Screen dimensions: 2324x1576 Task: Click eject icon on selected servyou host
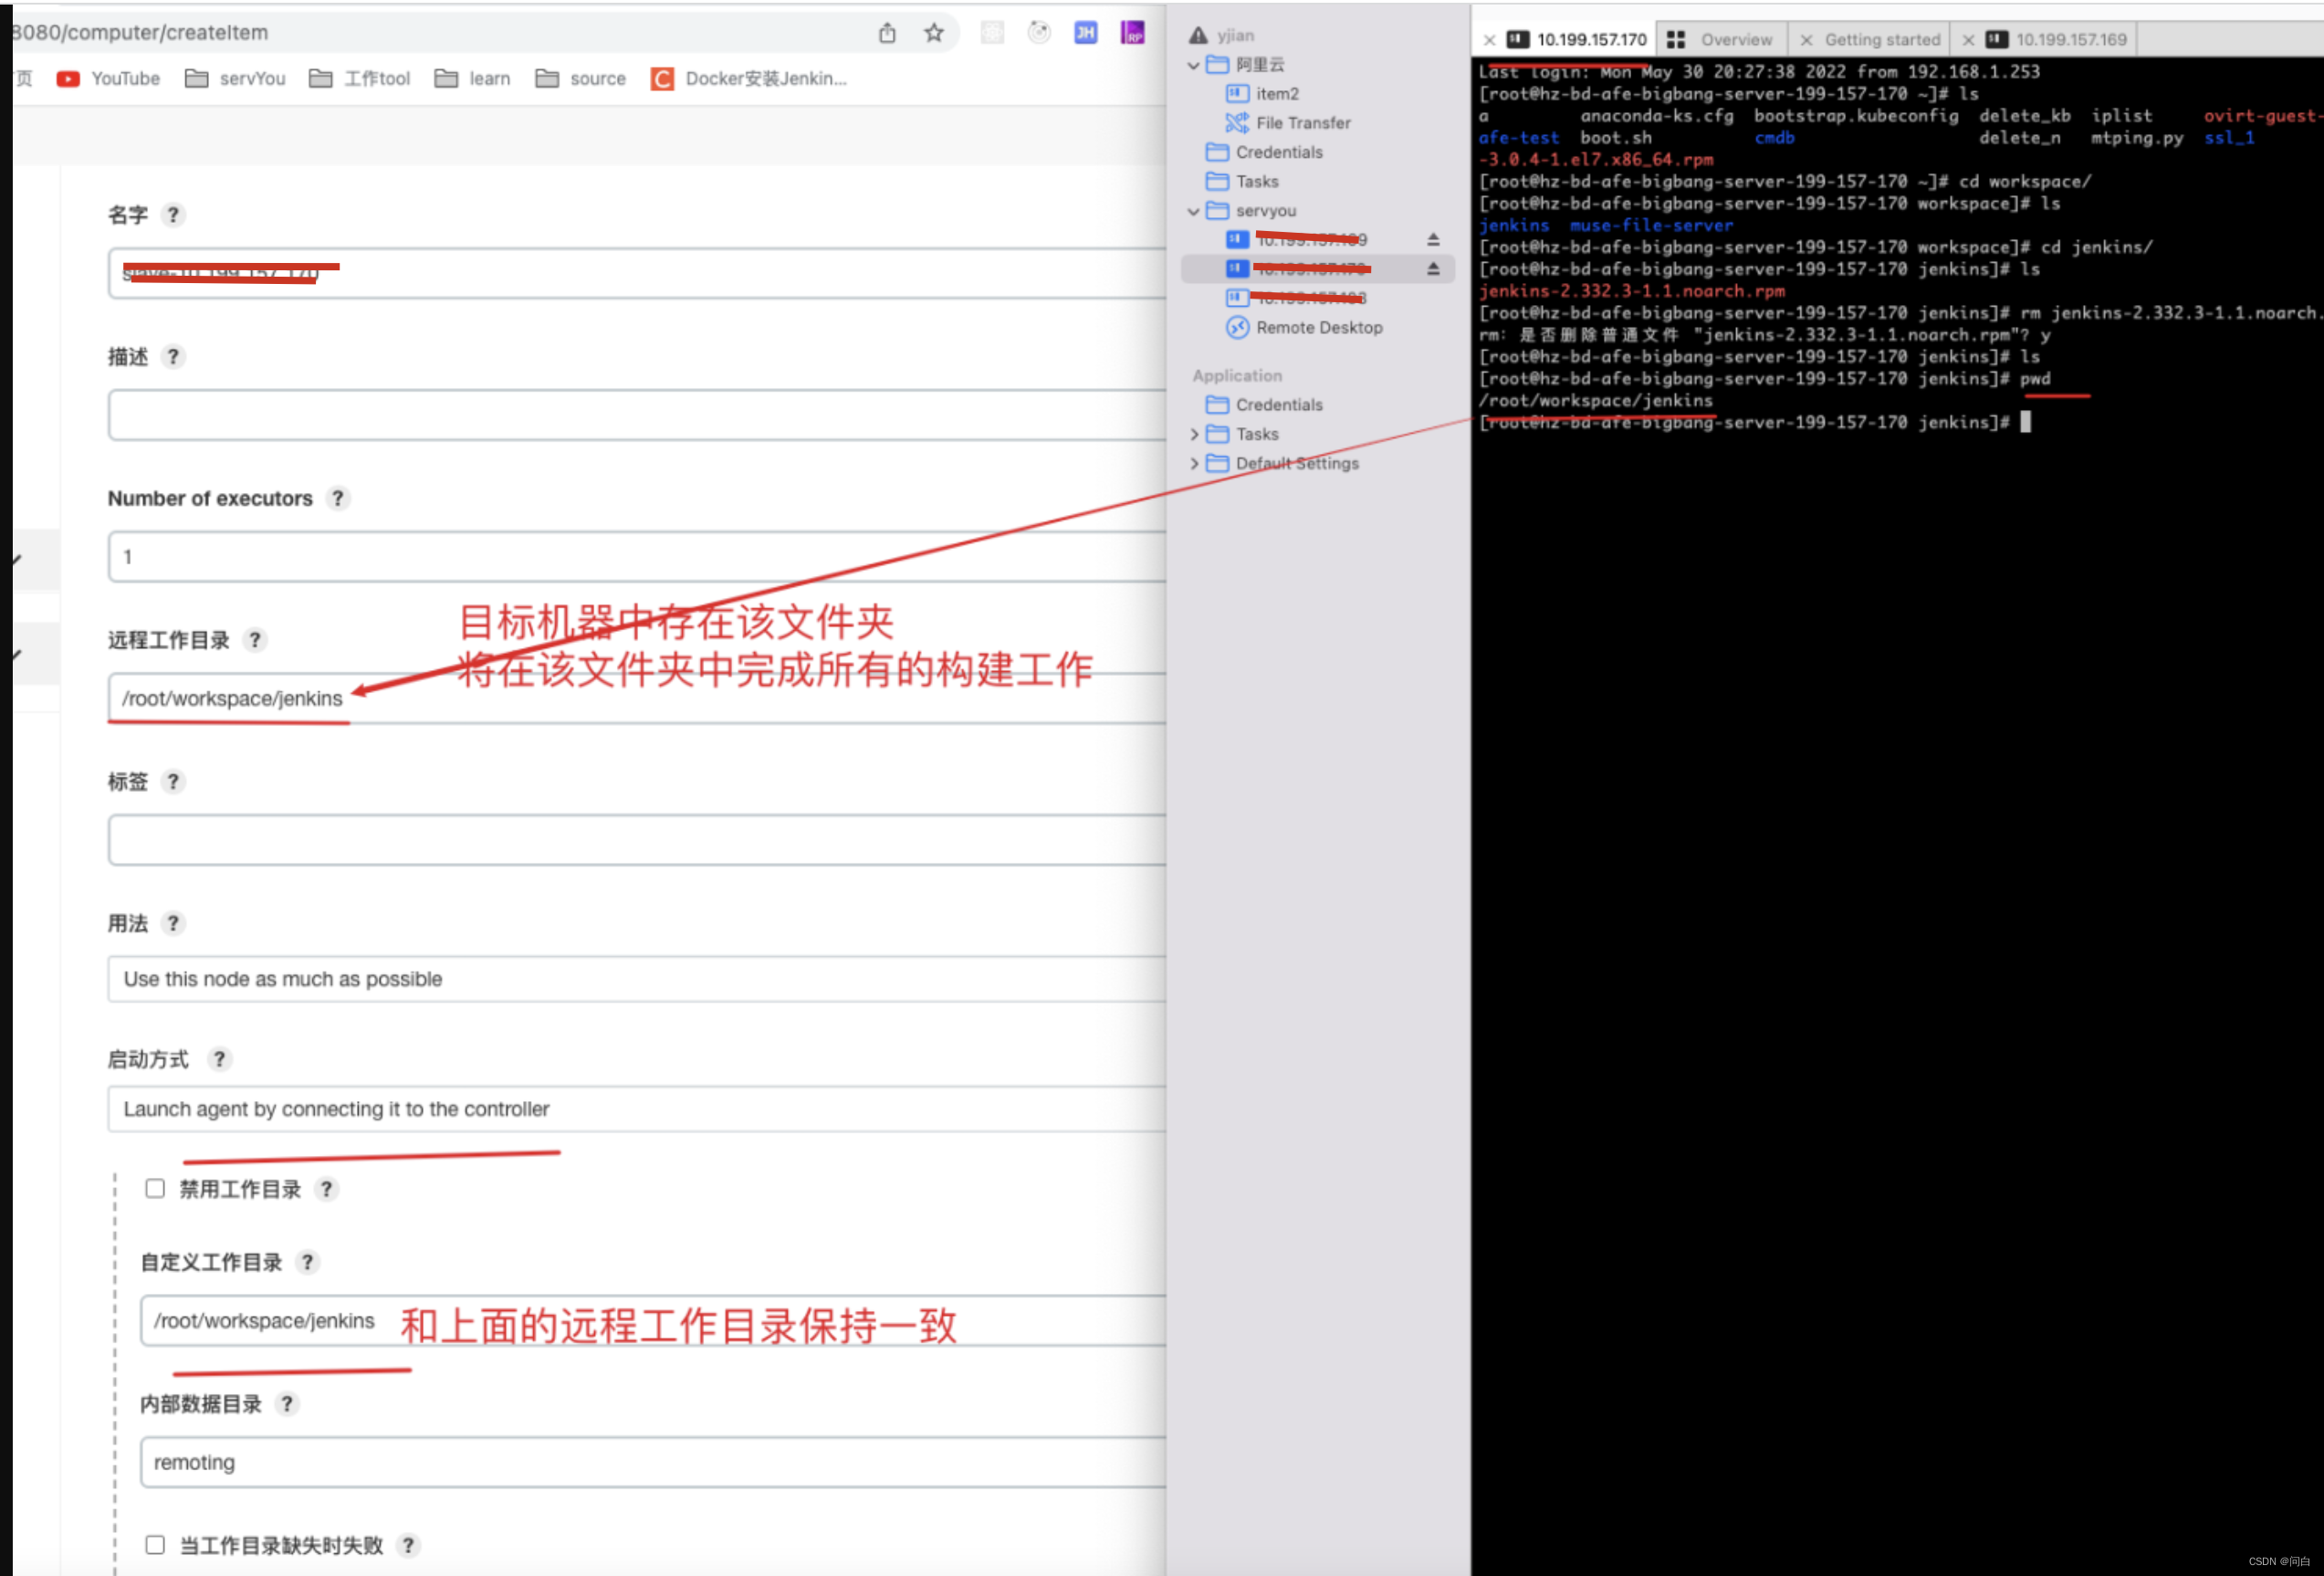point(1432,269)
